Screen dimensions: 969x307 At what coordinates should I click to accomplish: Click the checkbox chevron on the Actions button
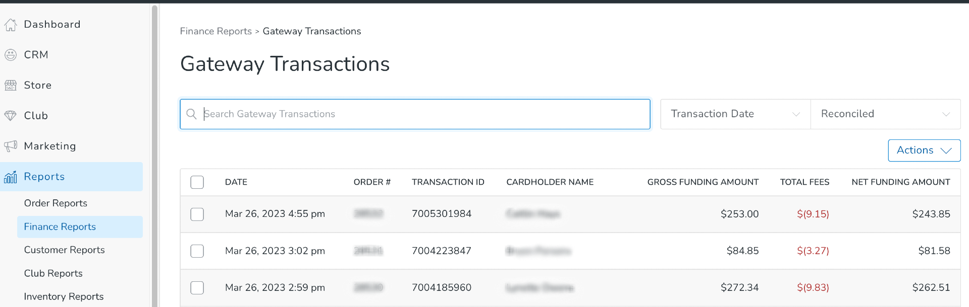tap(946, 150)
